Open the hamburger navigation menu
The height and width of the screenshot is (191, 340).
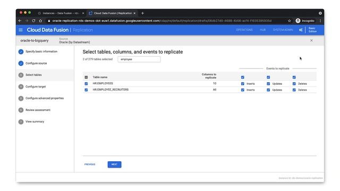[x=21, y=30]
